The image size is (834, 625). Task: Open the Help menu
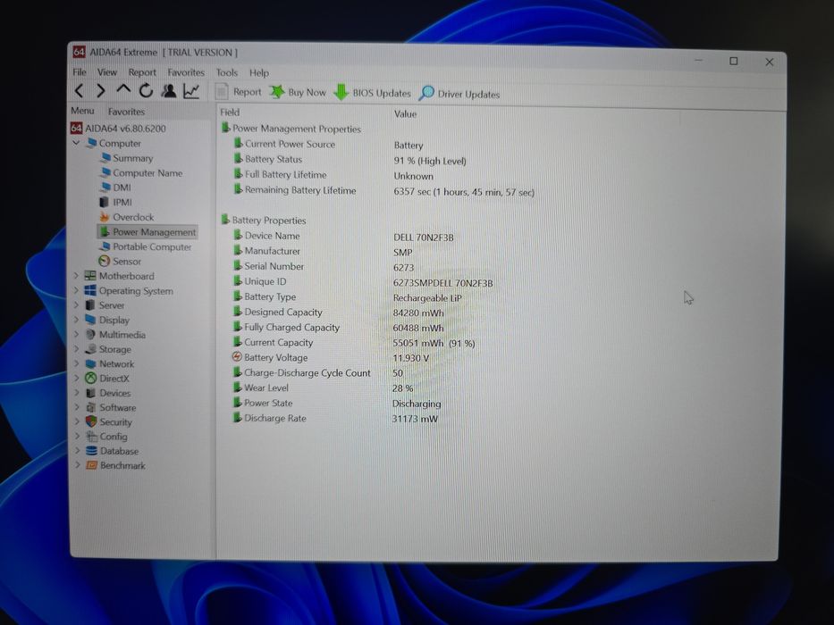259,73
